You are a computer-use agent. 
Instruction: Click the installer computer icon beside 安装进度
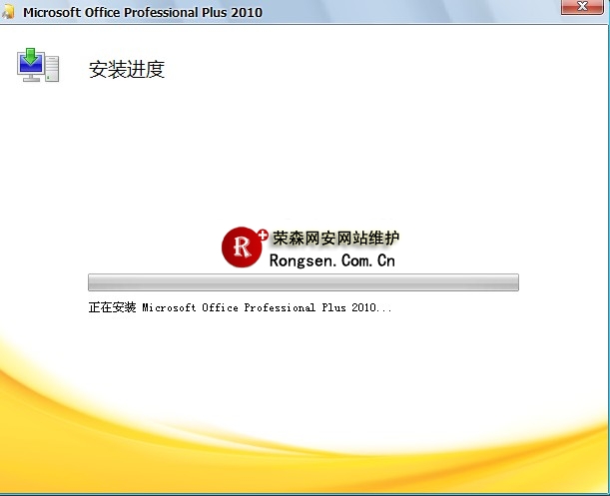tap(38, 65)
